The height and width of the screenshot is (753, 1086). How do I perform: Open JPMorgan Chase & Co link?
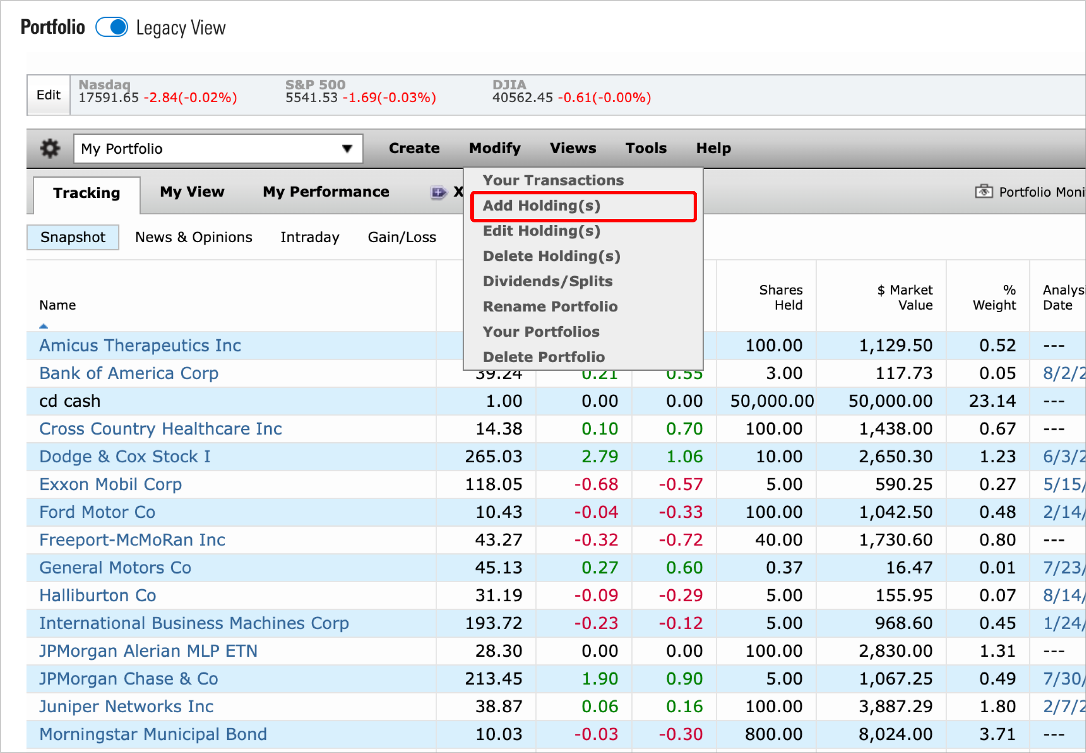[128, 679]
